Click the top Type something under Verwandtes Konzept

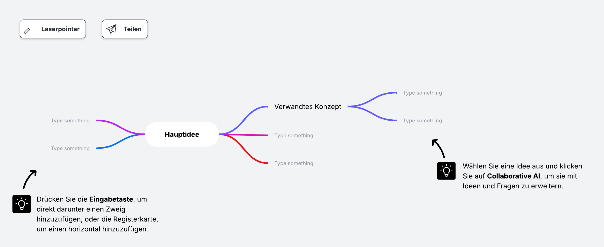422,93
